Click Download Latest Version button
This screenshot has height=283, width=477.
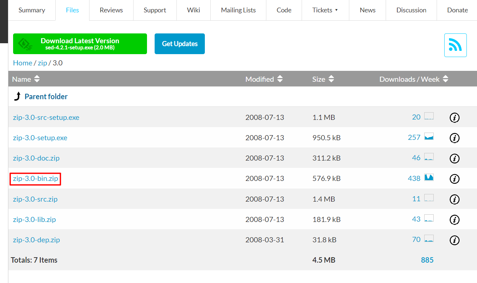point(80,44)
